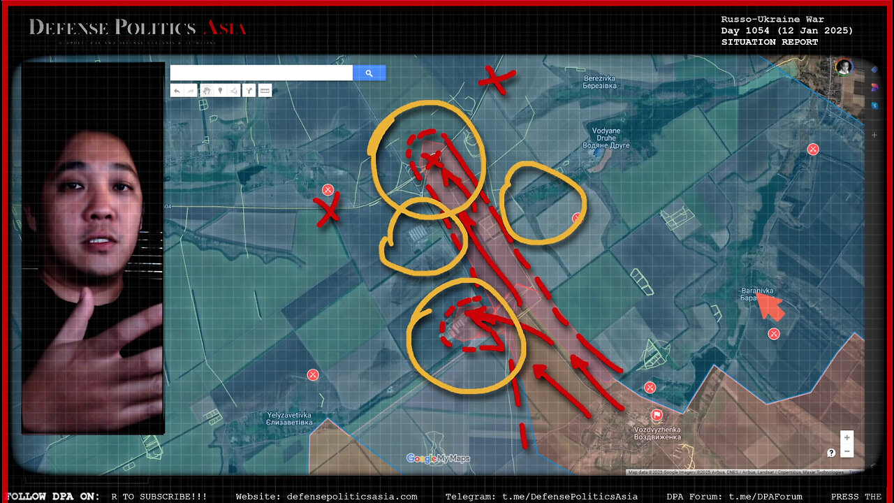
Task: Click the red flag marker at Vozdvyzhenka
Action: (x=657, y=415)
